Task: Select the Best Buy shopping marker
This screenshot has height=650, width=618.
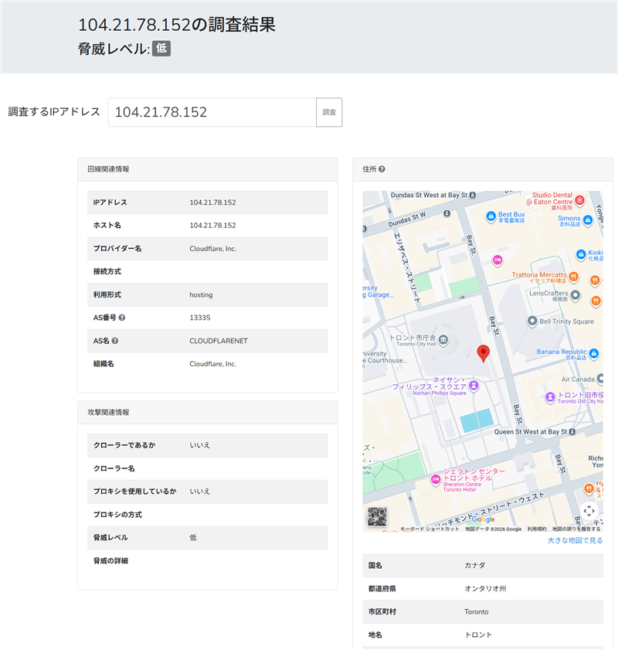Action: coord(490,216)
